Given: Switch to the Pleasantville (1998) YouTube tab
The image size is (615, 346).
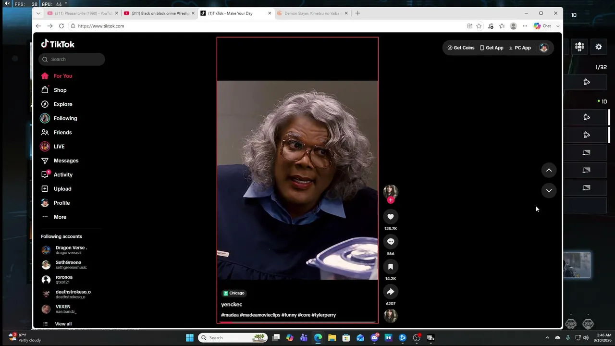Looking at the screenshot, I should pyautogui.click(x=83, y=13).
